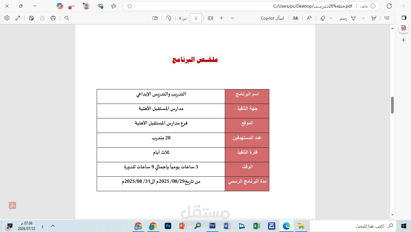
Task: Open the tab actions icon in sidebar
Action: pos(403,17)
